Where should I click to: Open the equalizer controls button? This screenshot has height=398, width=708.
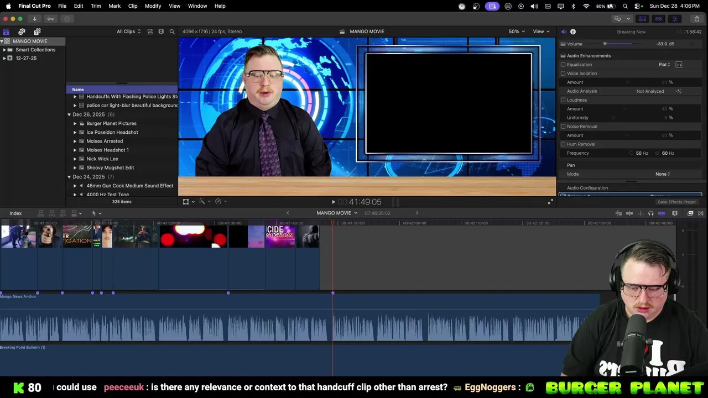tap(679, 65)
